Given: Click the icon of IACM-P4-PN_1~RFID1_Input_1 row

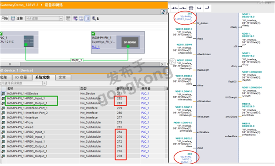Looking at the screenshot, I should (x=3, y=98).
